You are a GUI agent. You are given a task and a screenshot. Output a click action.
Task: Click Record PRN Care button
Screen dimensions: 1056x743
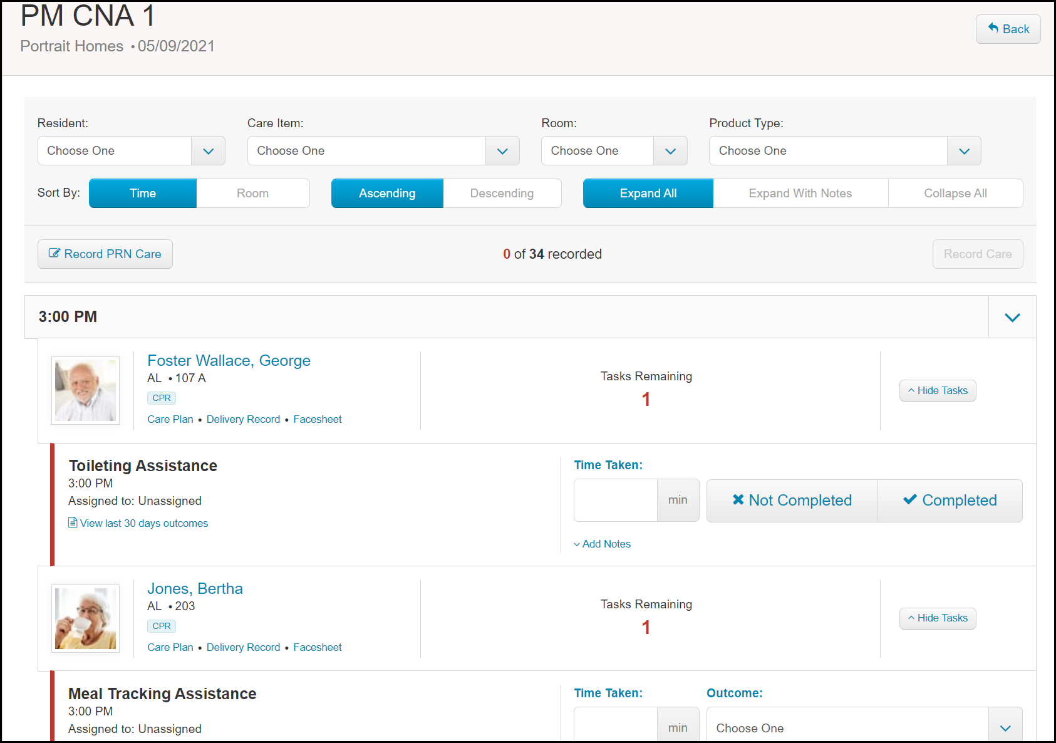[105, 254]
